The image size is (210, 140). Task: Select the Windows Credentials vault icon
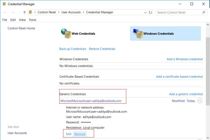[137, 33]
